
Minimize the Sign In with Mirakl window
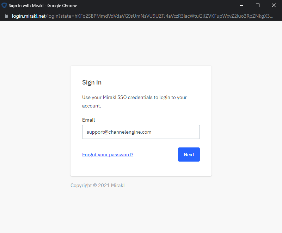241,5
